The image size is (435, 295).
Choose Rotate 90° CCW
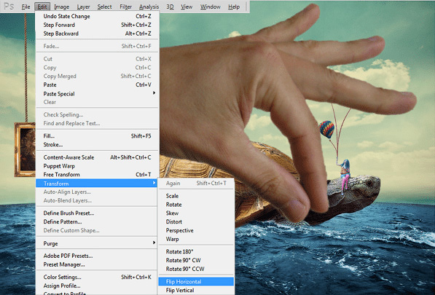point(196,269)
